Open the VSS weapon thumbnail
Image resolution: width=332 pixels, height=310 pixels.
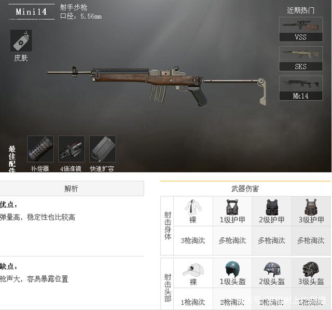pos(301,29)
